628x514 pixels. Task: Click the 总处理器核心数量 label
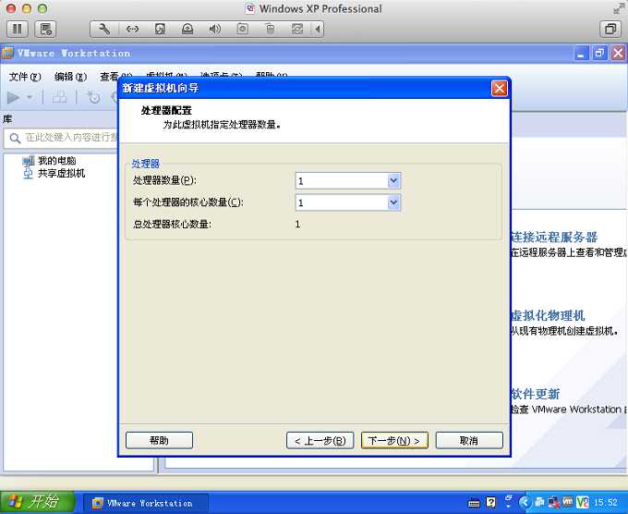pos(172,224)
